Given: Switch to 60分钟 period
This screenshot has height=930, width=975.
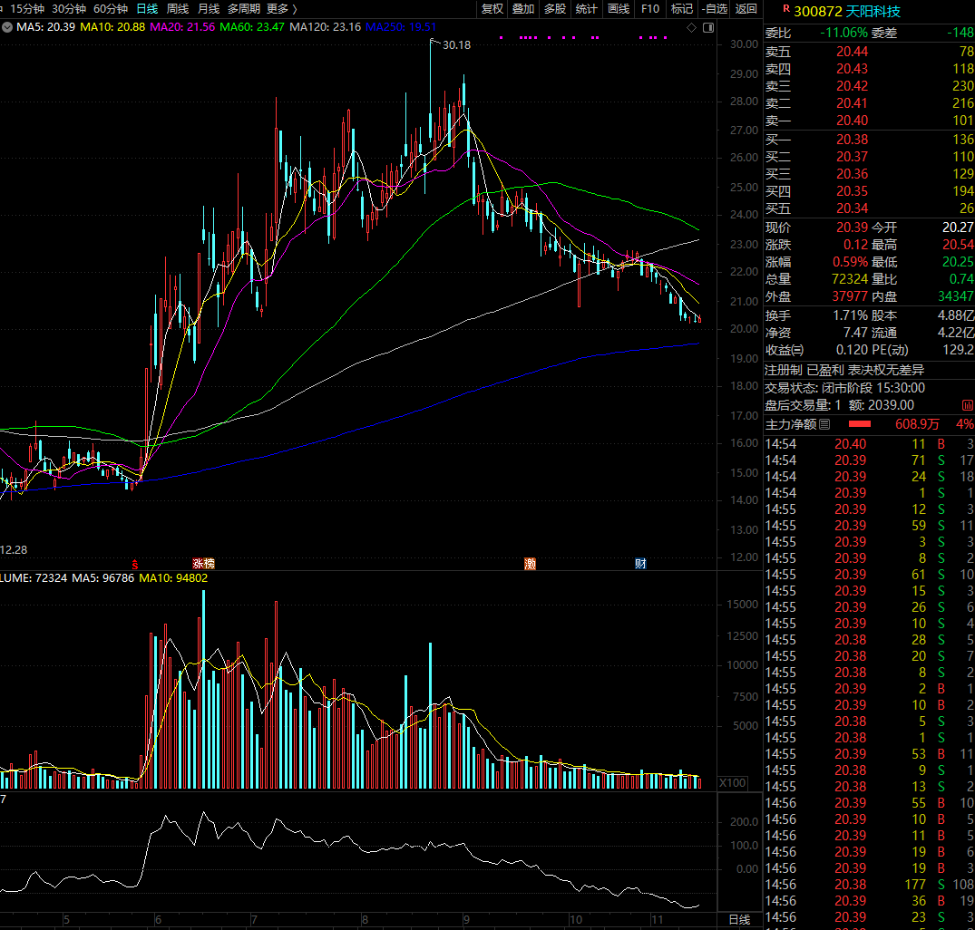Looking at the screenshot, I should tap(110, 9).
